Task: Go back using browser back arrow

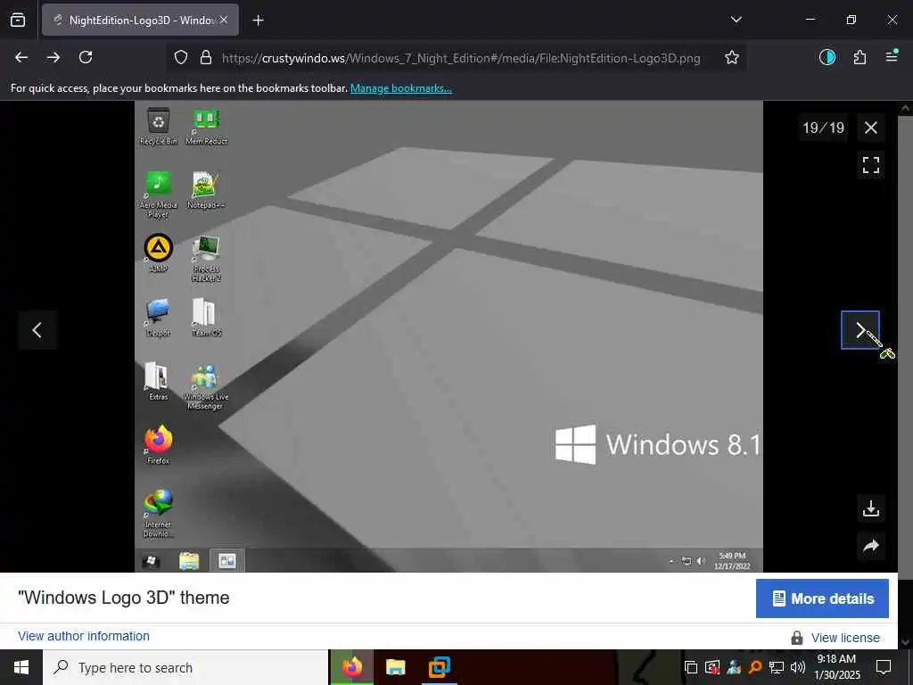Action: (21, 57)
